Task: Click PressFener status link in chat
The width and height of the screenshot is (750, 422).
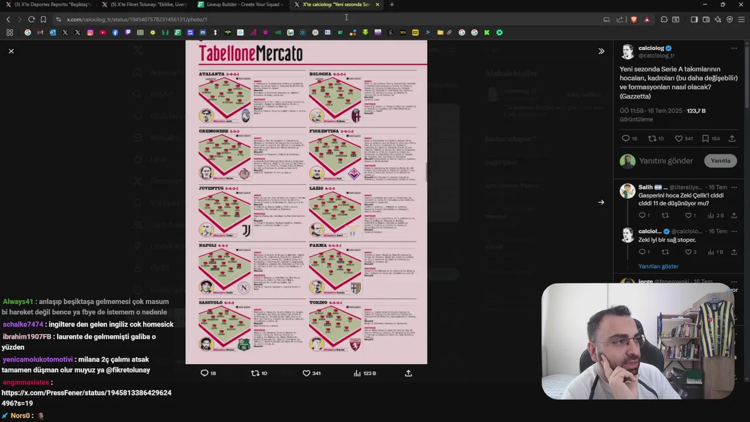Action: 87,398
